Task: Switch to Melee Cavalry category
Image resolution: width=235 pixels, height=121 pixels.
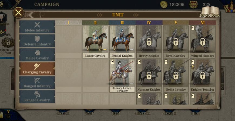Action: click(x=37, y=55)
